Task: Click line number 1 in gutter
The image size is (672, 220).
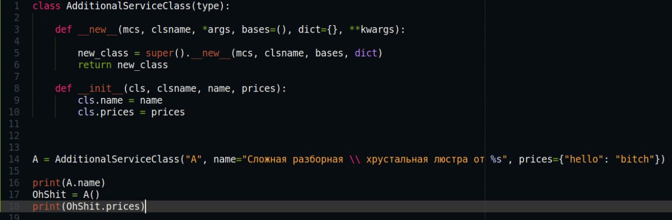Action: pyautogui.click(x=17, y=6)
